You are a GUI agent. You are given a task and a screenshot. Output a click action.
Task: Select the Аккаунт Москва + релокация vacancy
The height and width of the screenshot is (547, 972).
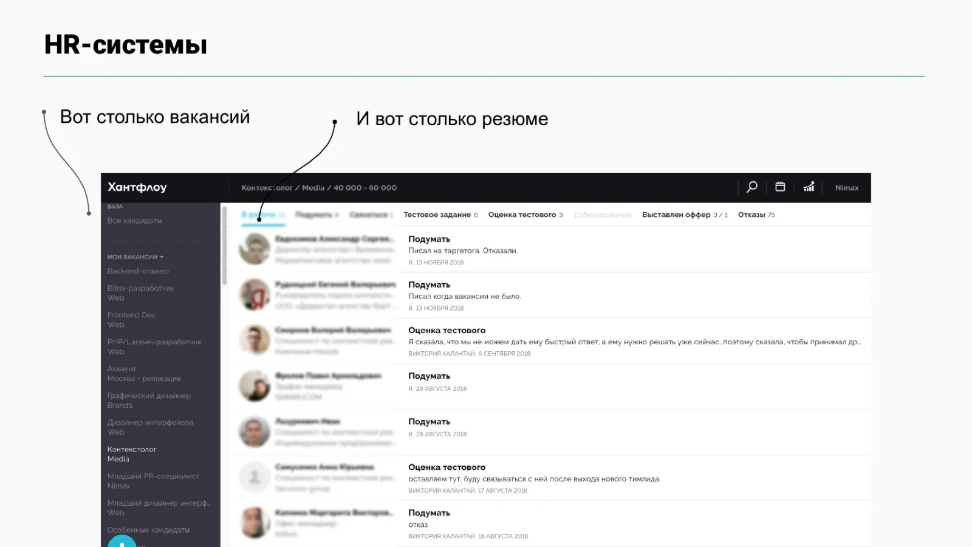(x=144, y=373)
